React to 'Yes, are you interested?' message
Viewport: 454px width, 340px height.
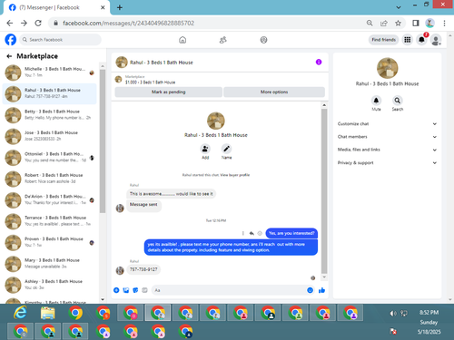(260, 233)
